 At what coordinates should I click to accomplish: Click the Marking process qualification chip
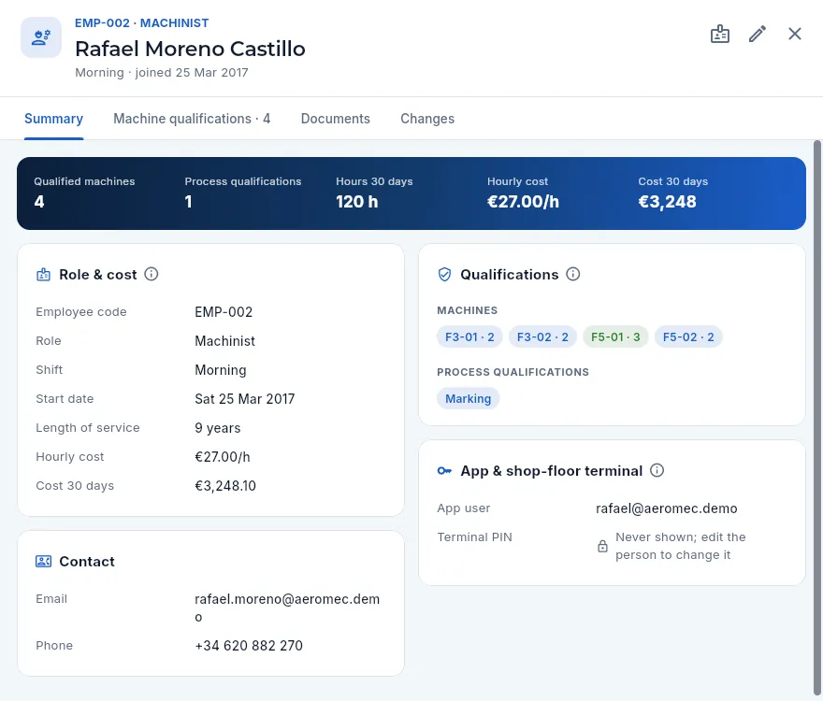pyautogui.click(x=469, y=399)
